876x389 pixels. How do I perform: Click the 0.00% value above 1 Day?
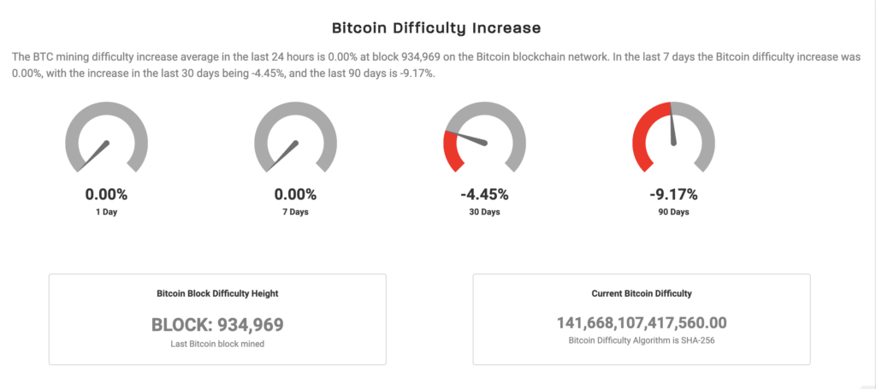(107, 194)
